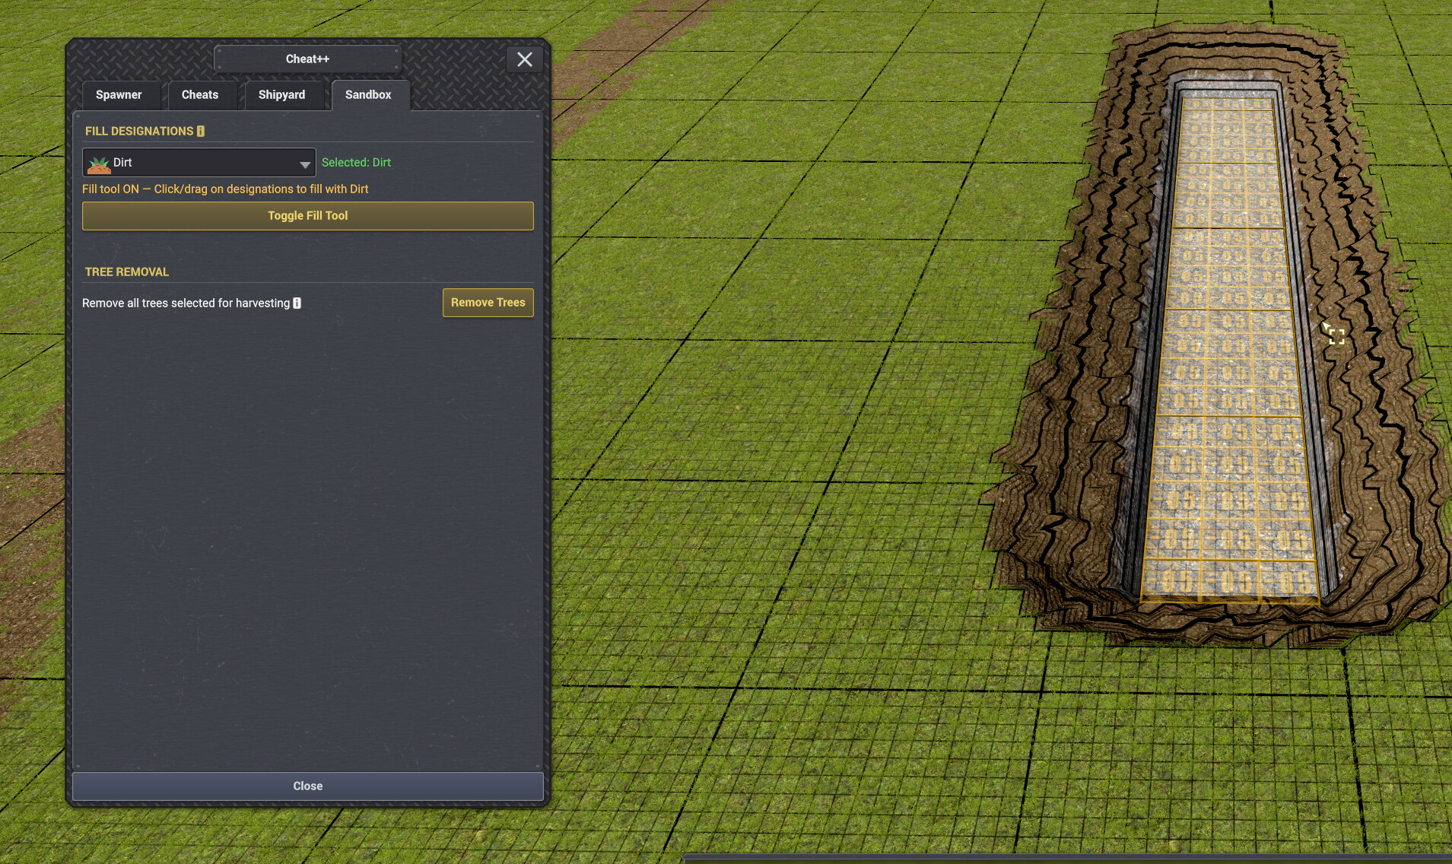Switch to the Cheats tab
The width and height of the screenshot is (1452, 864).
[x=200, y=95]
